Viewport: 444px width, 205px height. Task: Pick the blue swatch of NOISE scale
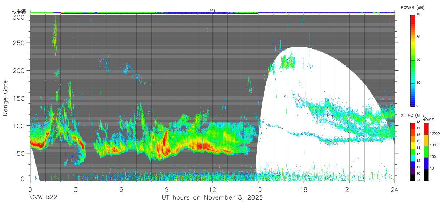click(426, 163)
